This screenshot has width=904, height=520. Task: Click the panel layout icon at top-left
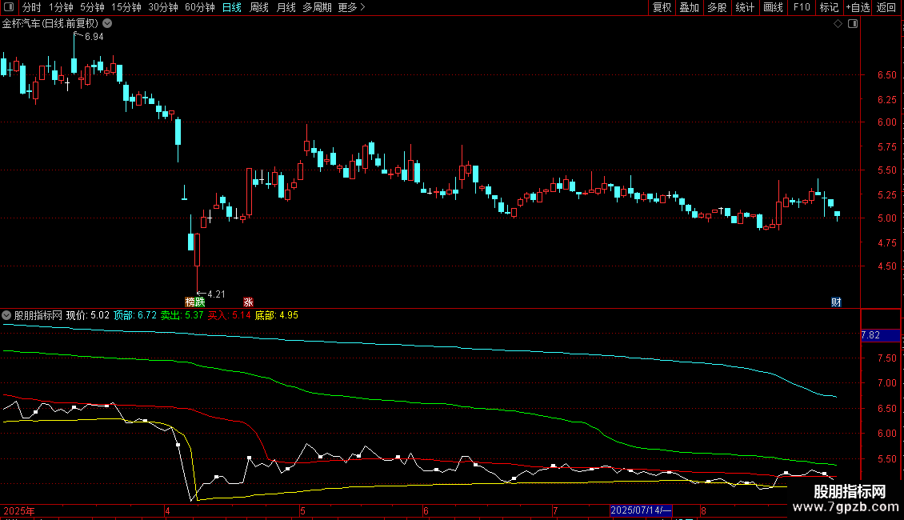(9, 7)
